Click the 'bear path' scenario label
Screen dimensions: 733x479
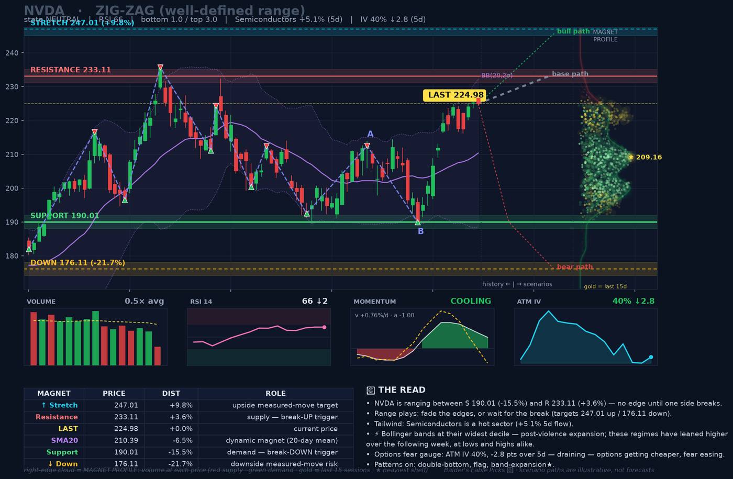pos(575,267)
